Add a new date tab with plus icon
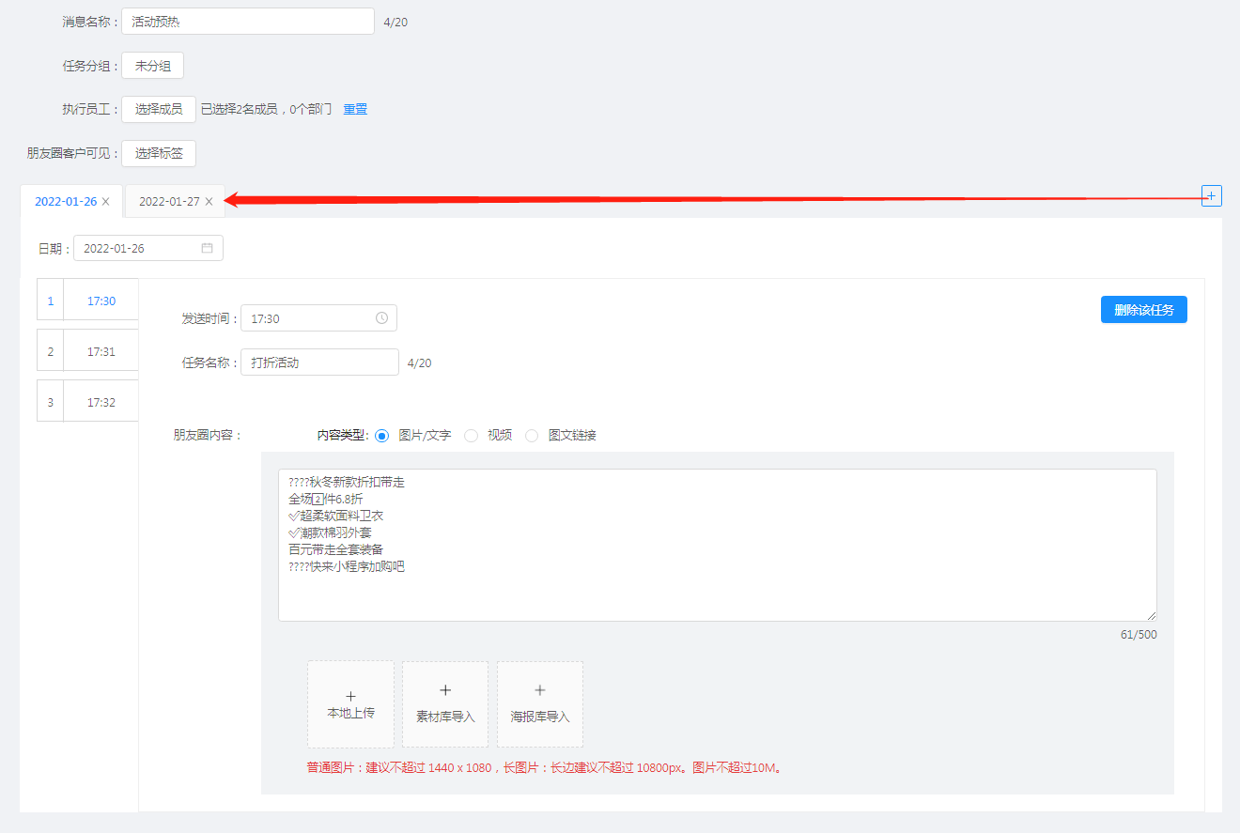Viewport: 1240px width, 833px height. point(1211,195)
